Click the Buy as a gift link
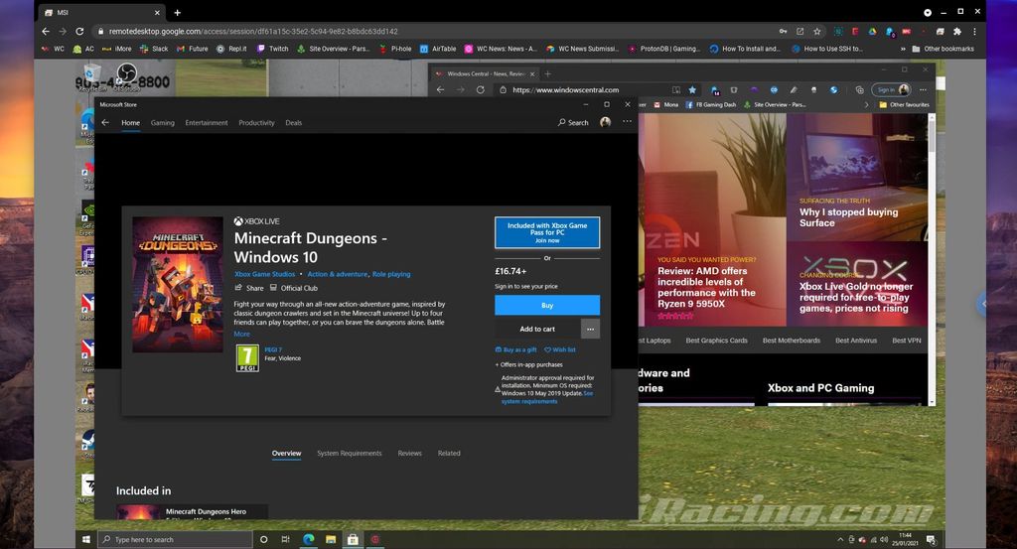 coord(515,350)
